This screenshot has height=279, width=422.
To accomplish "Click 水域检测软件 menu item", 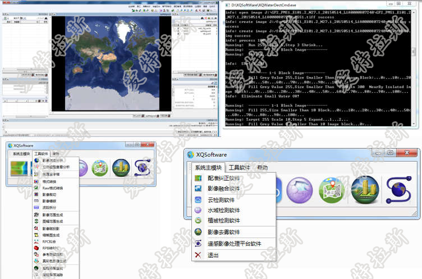I will 223,211.
